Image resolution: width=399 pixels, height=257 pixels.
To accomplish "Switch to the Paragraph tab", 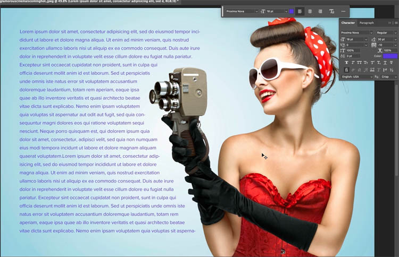I will pos(367,23).
